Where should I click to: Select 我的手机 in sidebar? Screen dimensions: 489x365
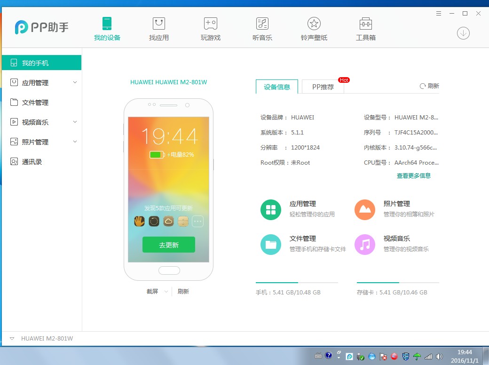pyautogui.click(x=41, y=63)
